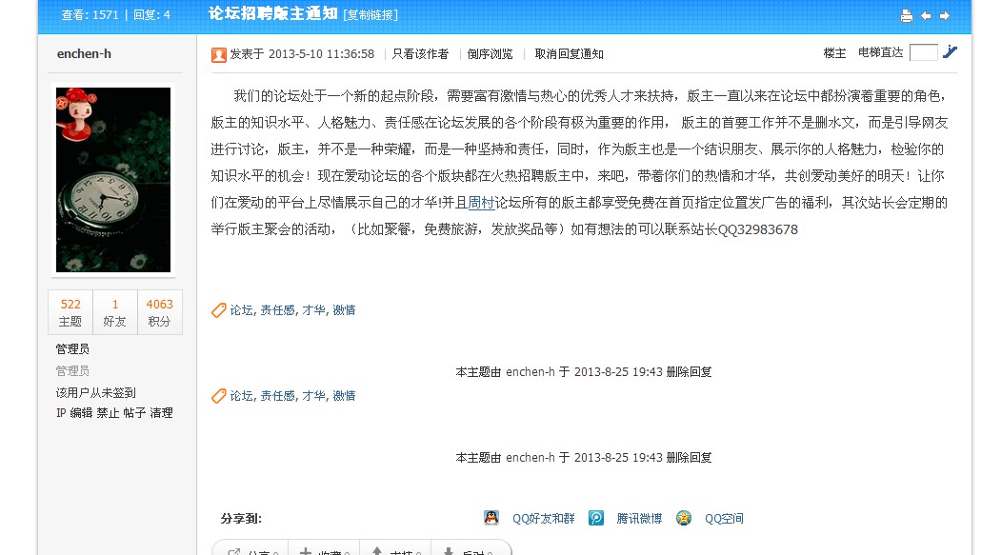The image size is (981, 555).
Task: Open the 论坛 tag in the lower tag row
Action: click(x=241, y=396)
